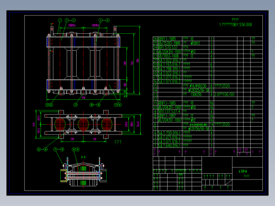The width and height of the screenshot is (275, 206).
Task: Click the 193.016.1 code in row 20
Action: point(169,64)
